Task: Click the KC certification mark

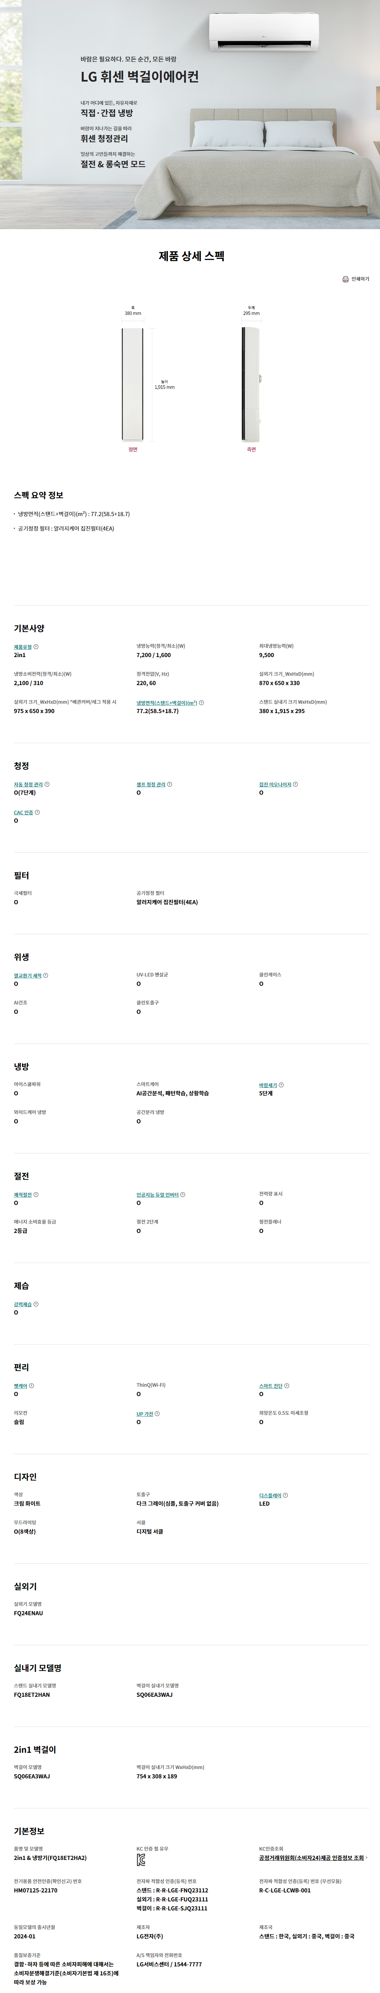Action: coord(141,1860)
